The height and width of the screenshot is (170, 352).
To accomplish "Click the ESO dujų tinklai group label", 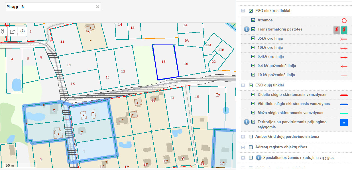I will [x=269, y=85].
